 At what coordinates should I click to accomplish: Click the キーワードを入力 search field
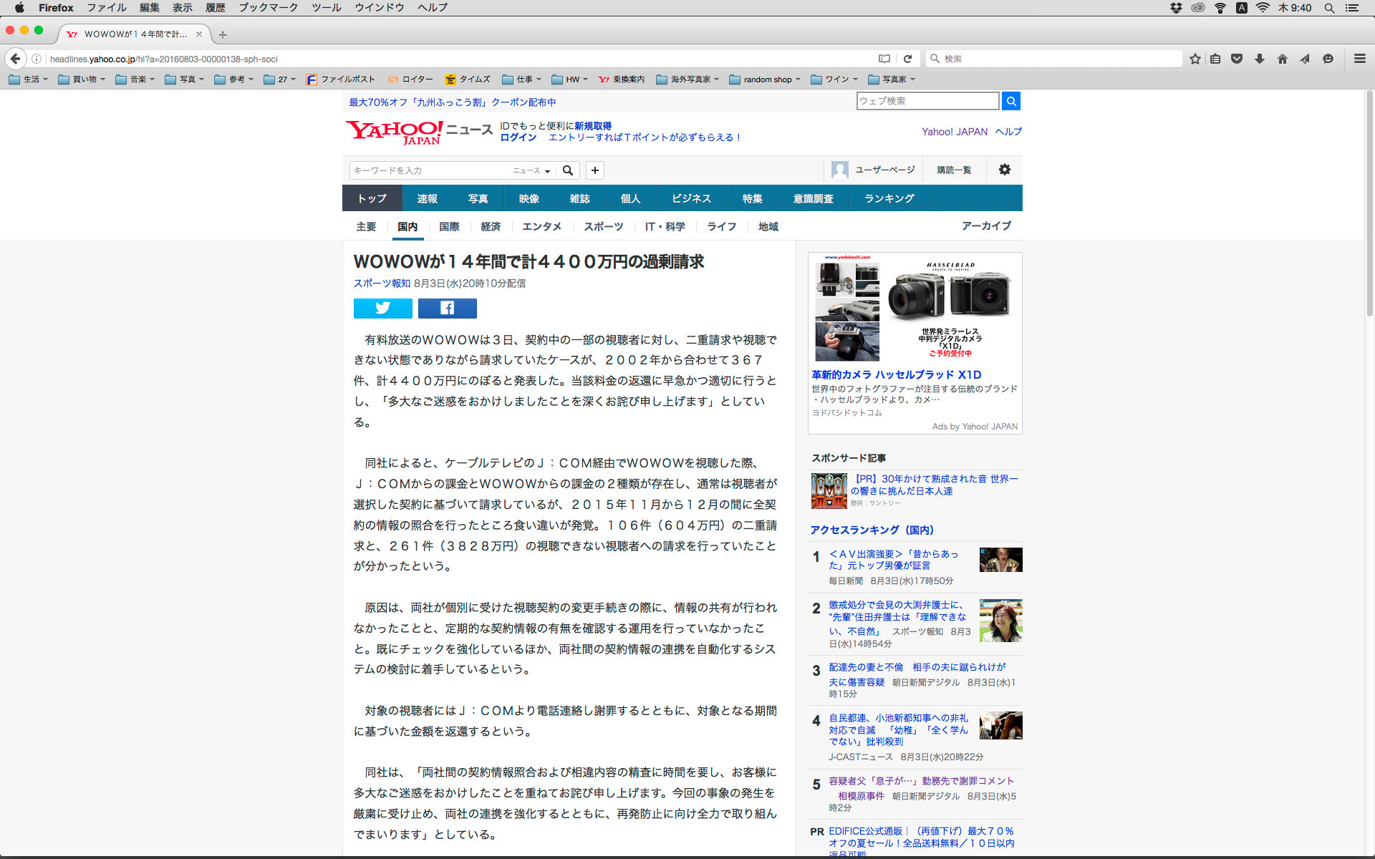click(430, 170)
